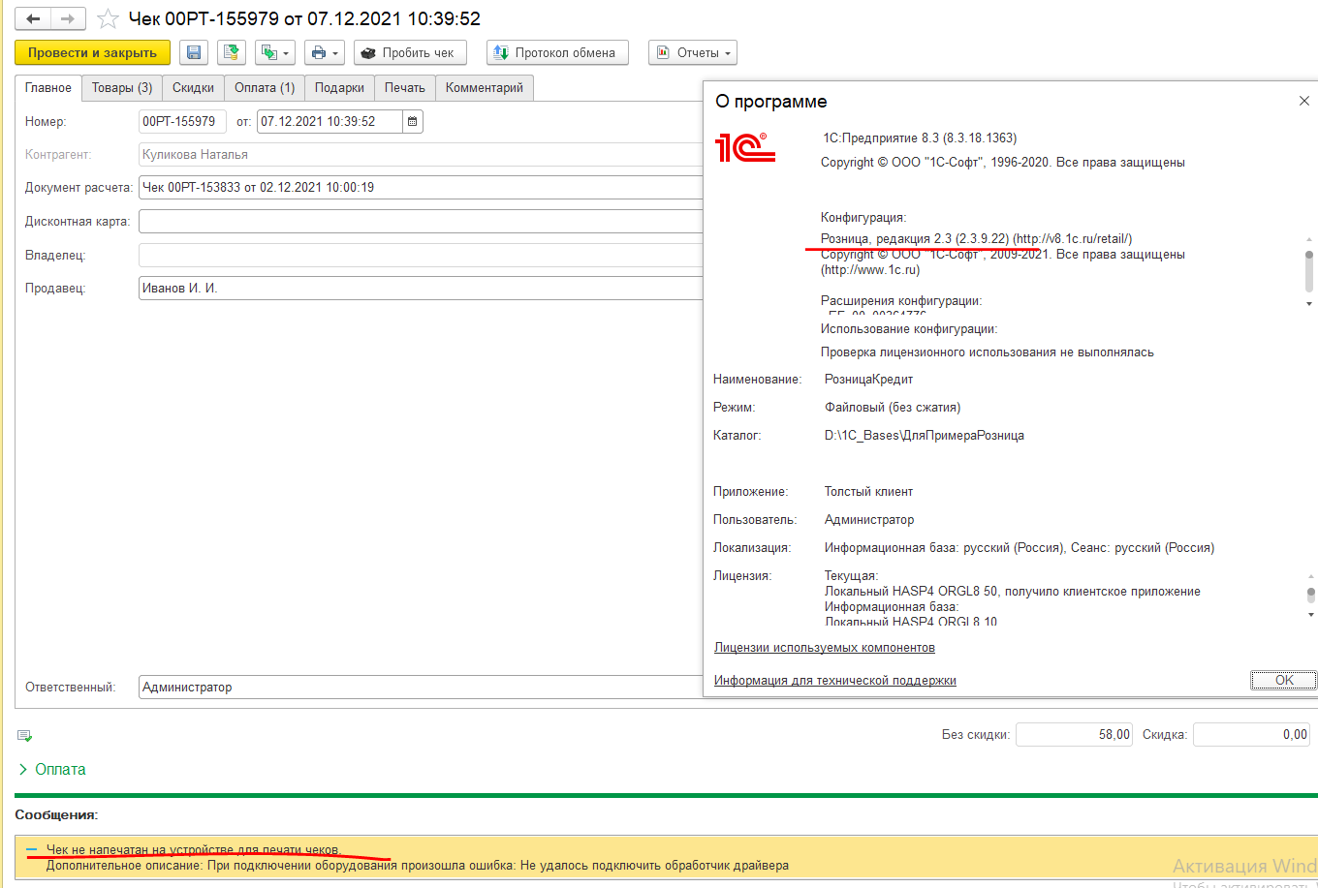Image resolution: width=1318 pixels, height=888 pixels.
Task: Go forward with the right arrow button
Action: [68, 18]
